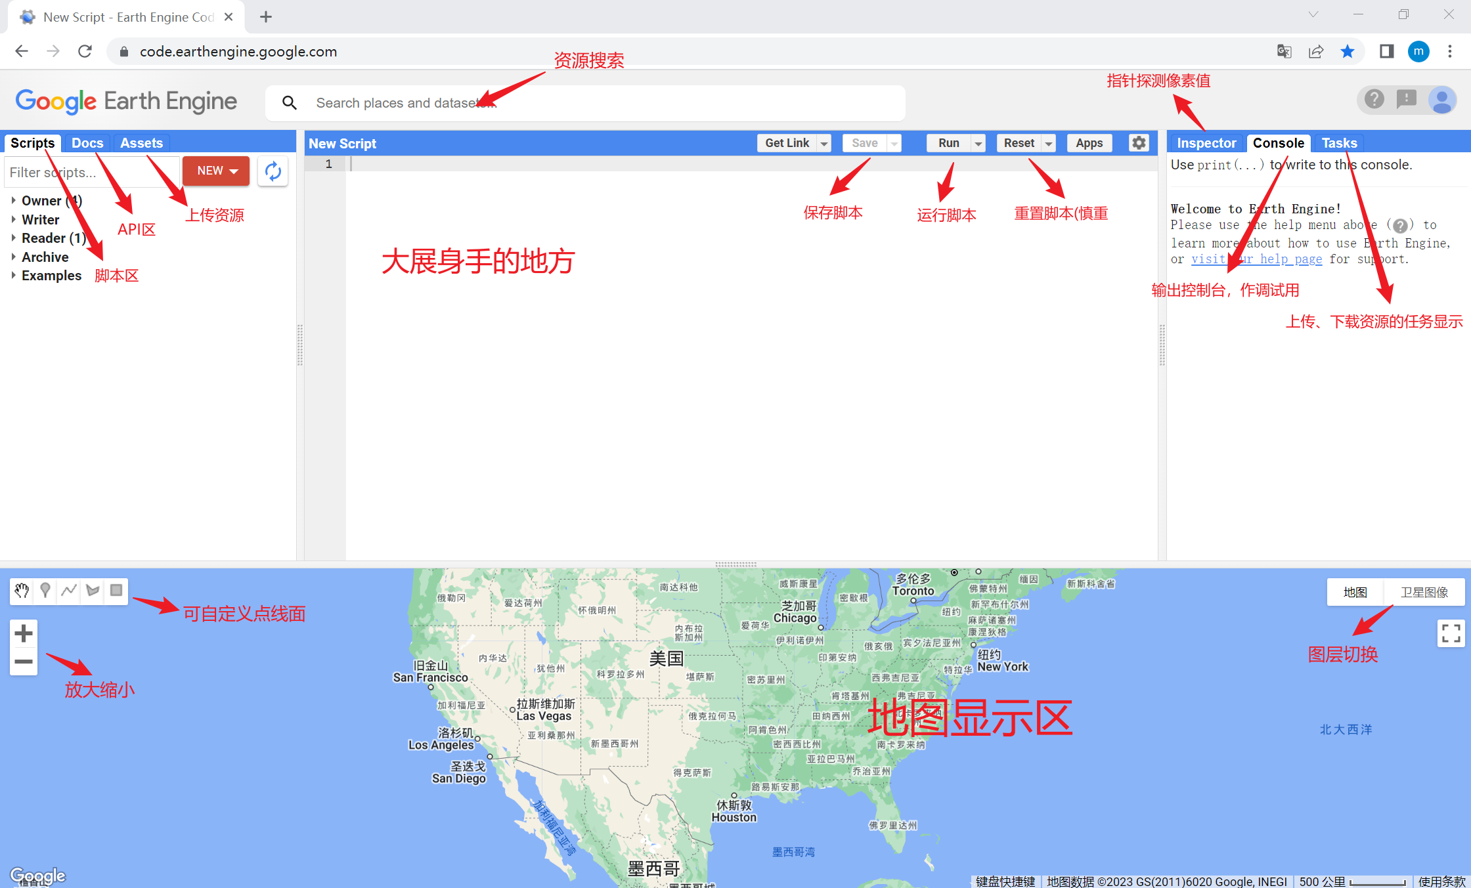
Task: Select the pan hand tool on the map
Action: click(22, 591)
